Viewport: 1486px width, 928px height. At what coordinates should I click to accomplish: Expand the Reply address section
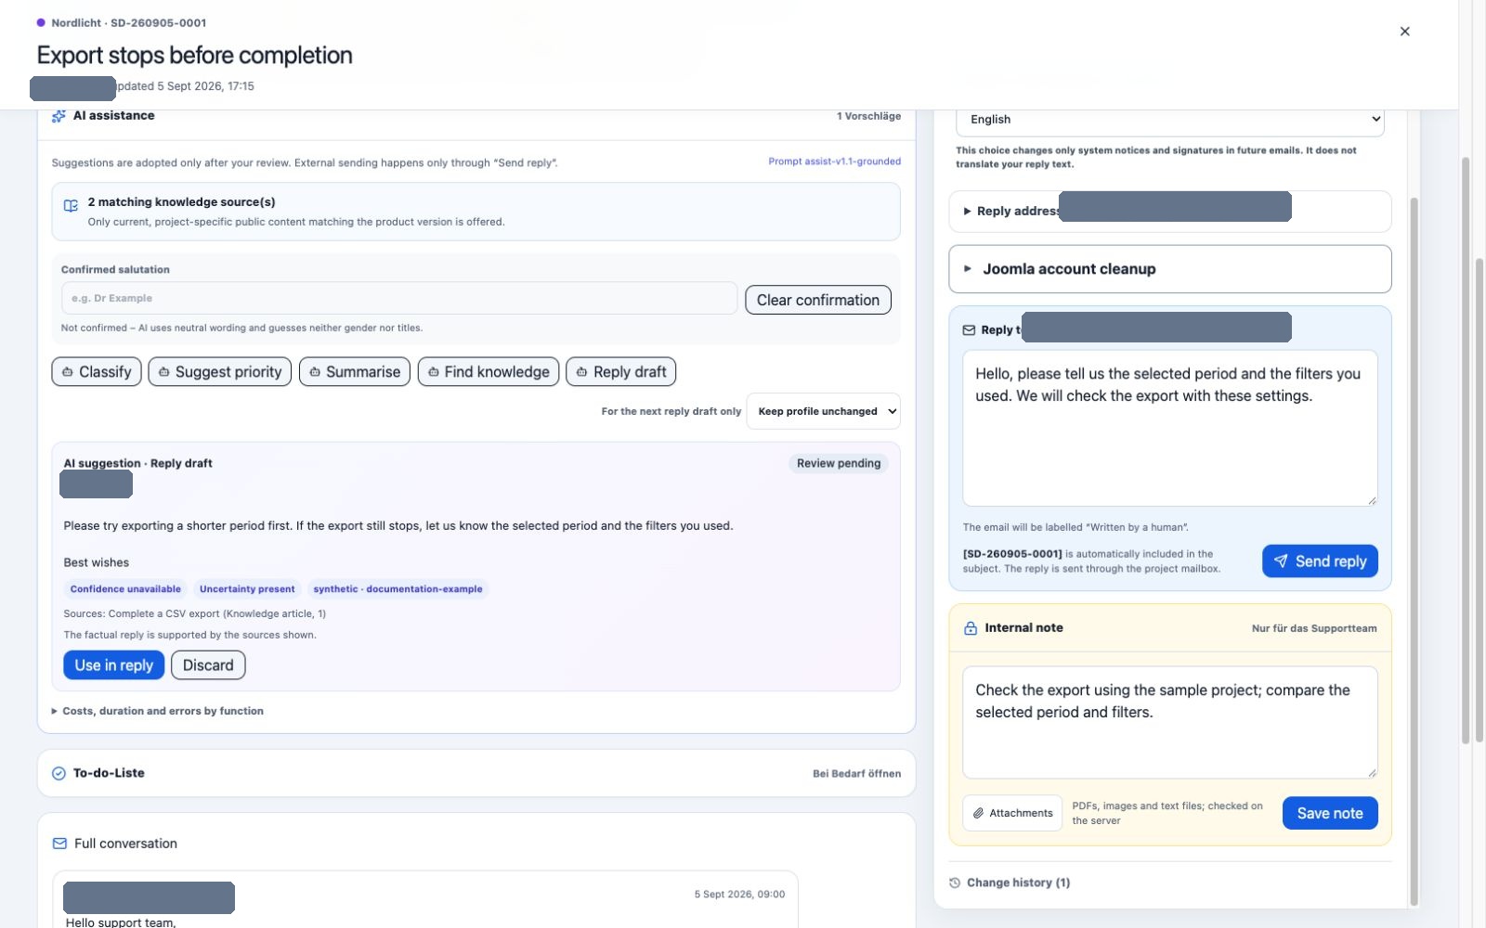pyautogui.click(x=1170, y=212)
